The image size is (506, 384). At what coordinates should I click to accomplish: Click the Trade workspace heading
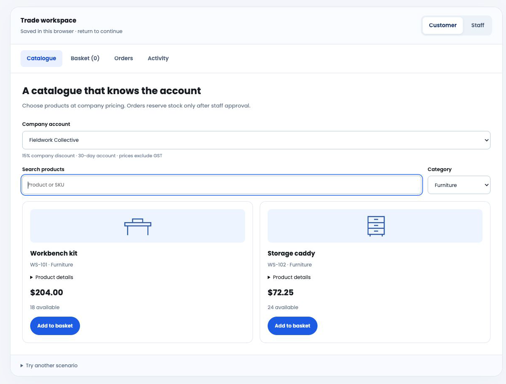click(x=48, y=20)
